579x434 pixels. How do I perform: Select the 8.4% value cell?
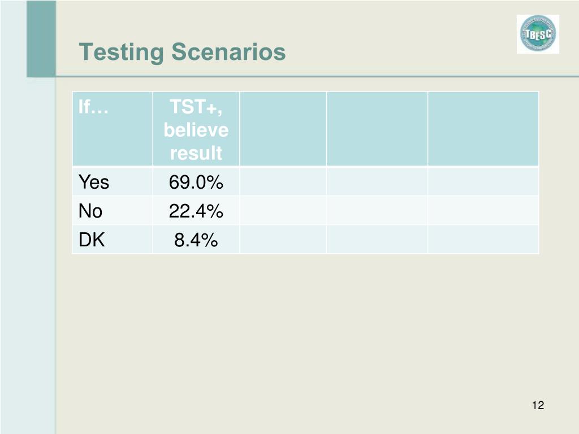point(196,240)
